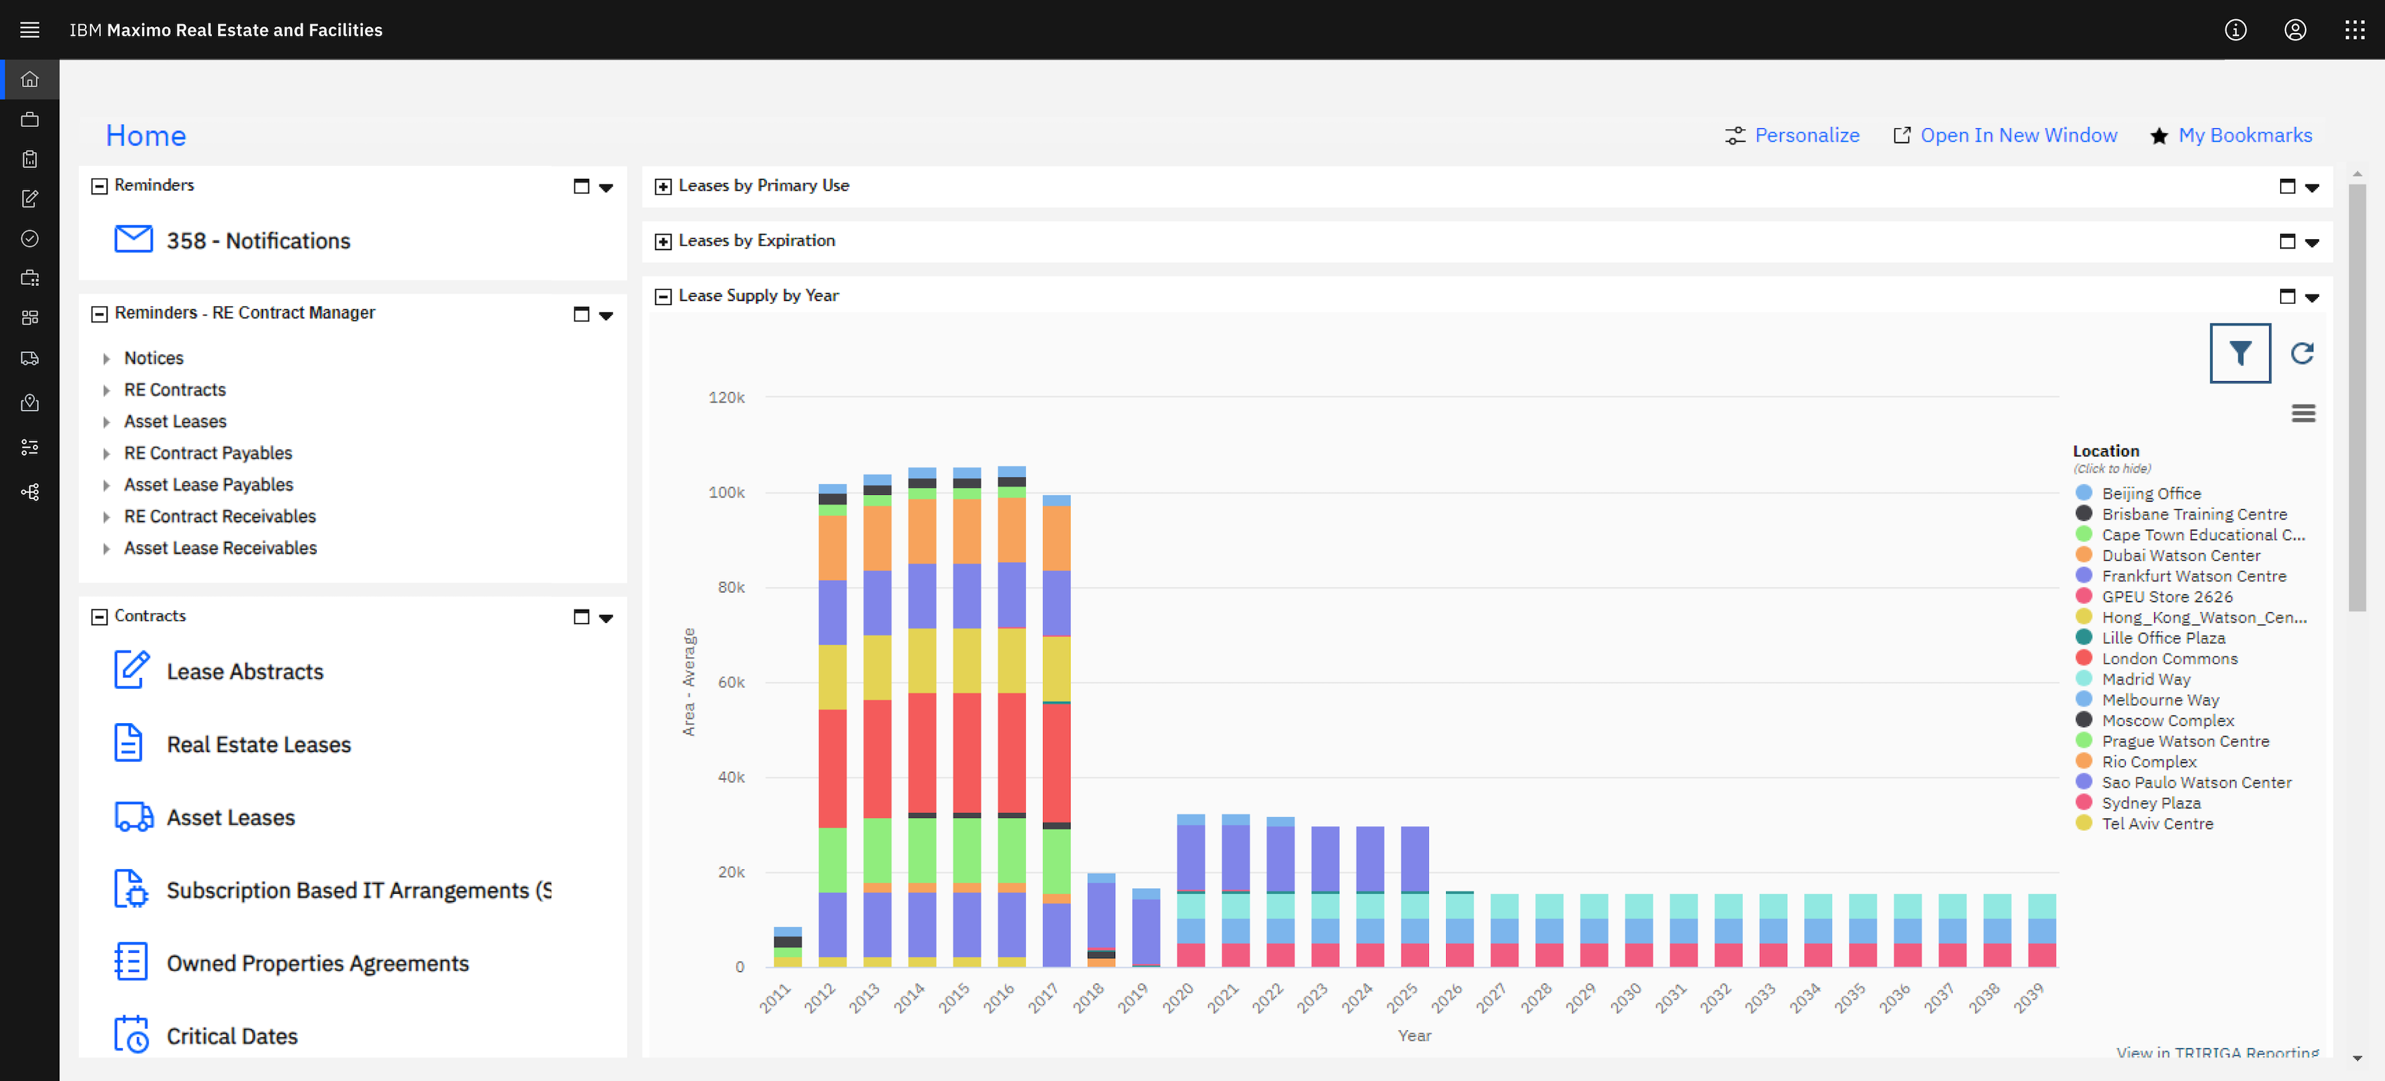Expand the RE Contracts tree node
2385x1081 pixels.
tap(106, 391)
